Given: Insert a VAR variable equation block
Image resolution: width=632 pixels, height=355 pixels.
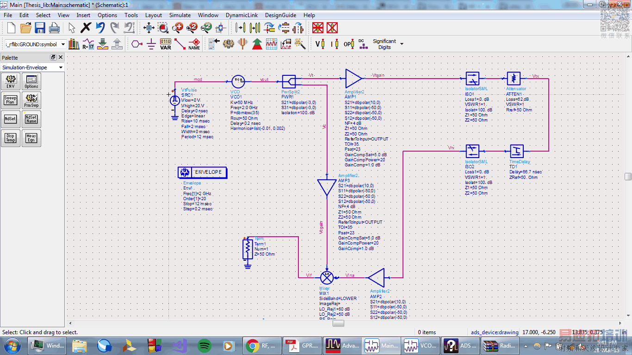Looking at the screenshot, I should click(x=166, y=44).
